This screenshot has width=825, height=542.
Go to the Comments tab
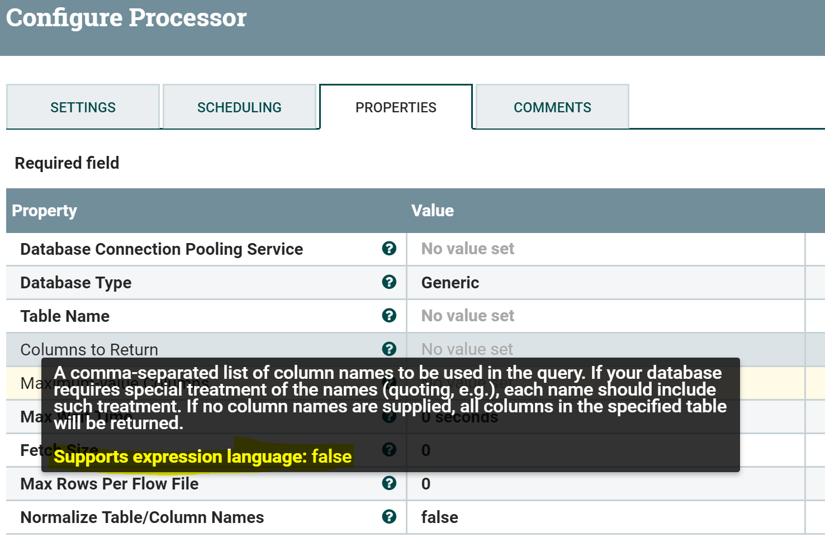click(552, 107)
